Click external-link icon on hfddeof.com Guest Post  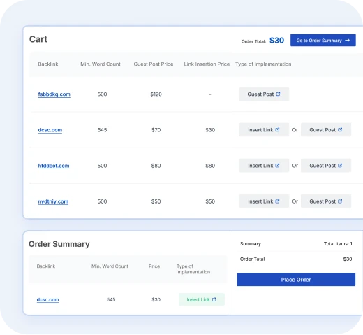click(x=340, y=165)
